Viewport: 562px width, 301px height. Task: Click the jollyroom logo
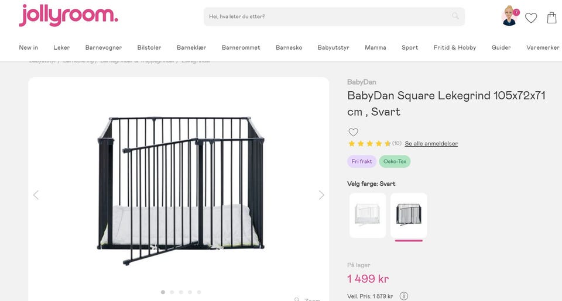(x=68, y=16)
